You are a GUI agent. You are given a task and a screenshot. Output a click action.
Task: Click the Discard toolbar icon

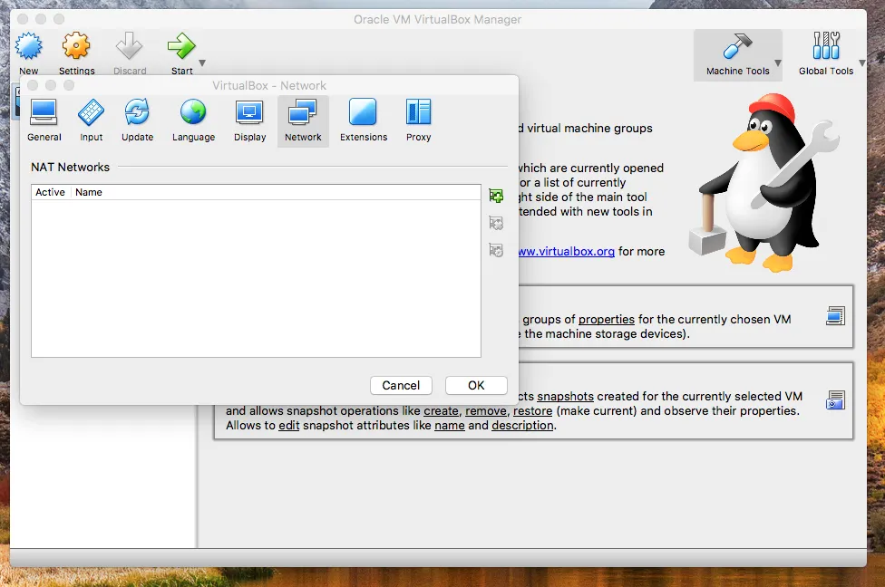point(130,46)
